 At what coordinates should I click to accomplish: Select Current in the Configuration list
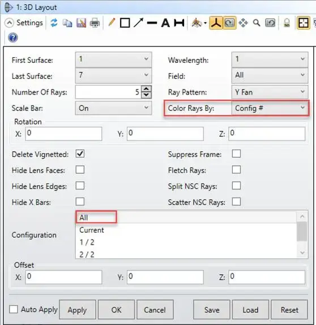(91, 230)
